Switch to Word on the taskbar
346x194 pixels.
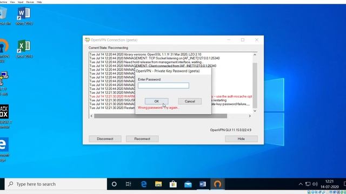click(x=203, y=184)
